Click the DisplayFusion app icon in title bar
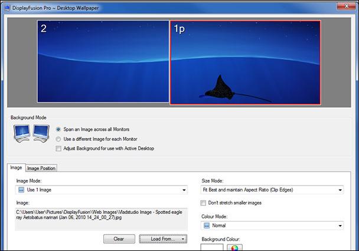Viewport: 359px width, 251px height. [6, 5]
